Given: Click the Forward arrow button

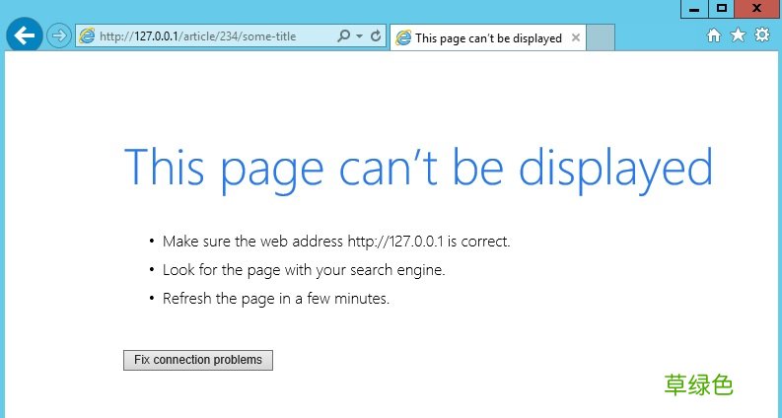Looking at the screenshot, I should tap(59, 35).
